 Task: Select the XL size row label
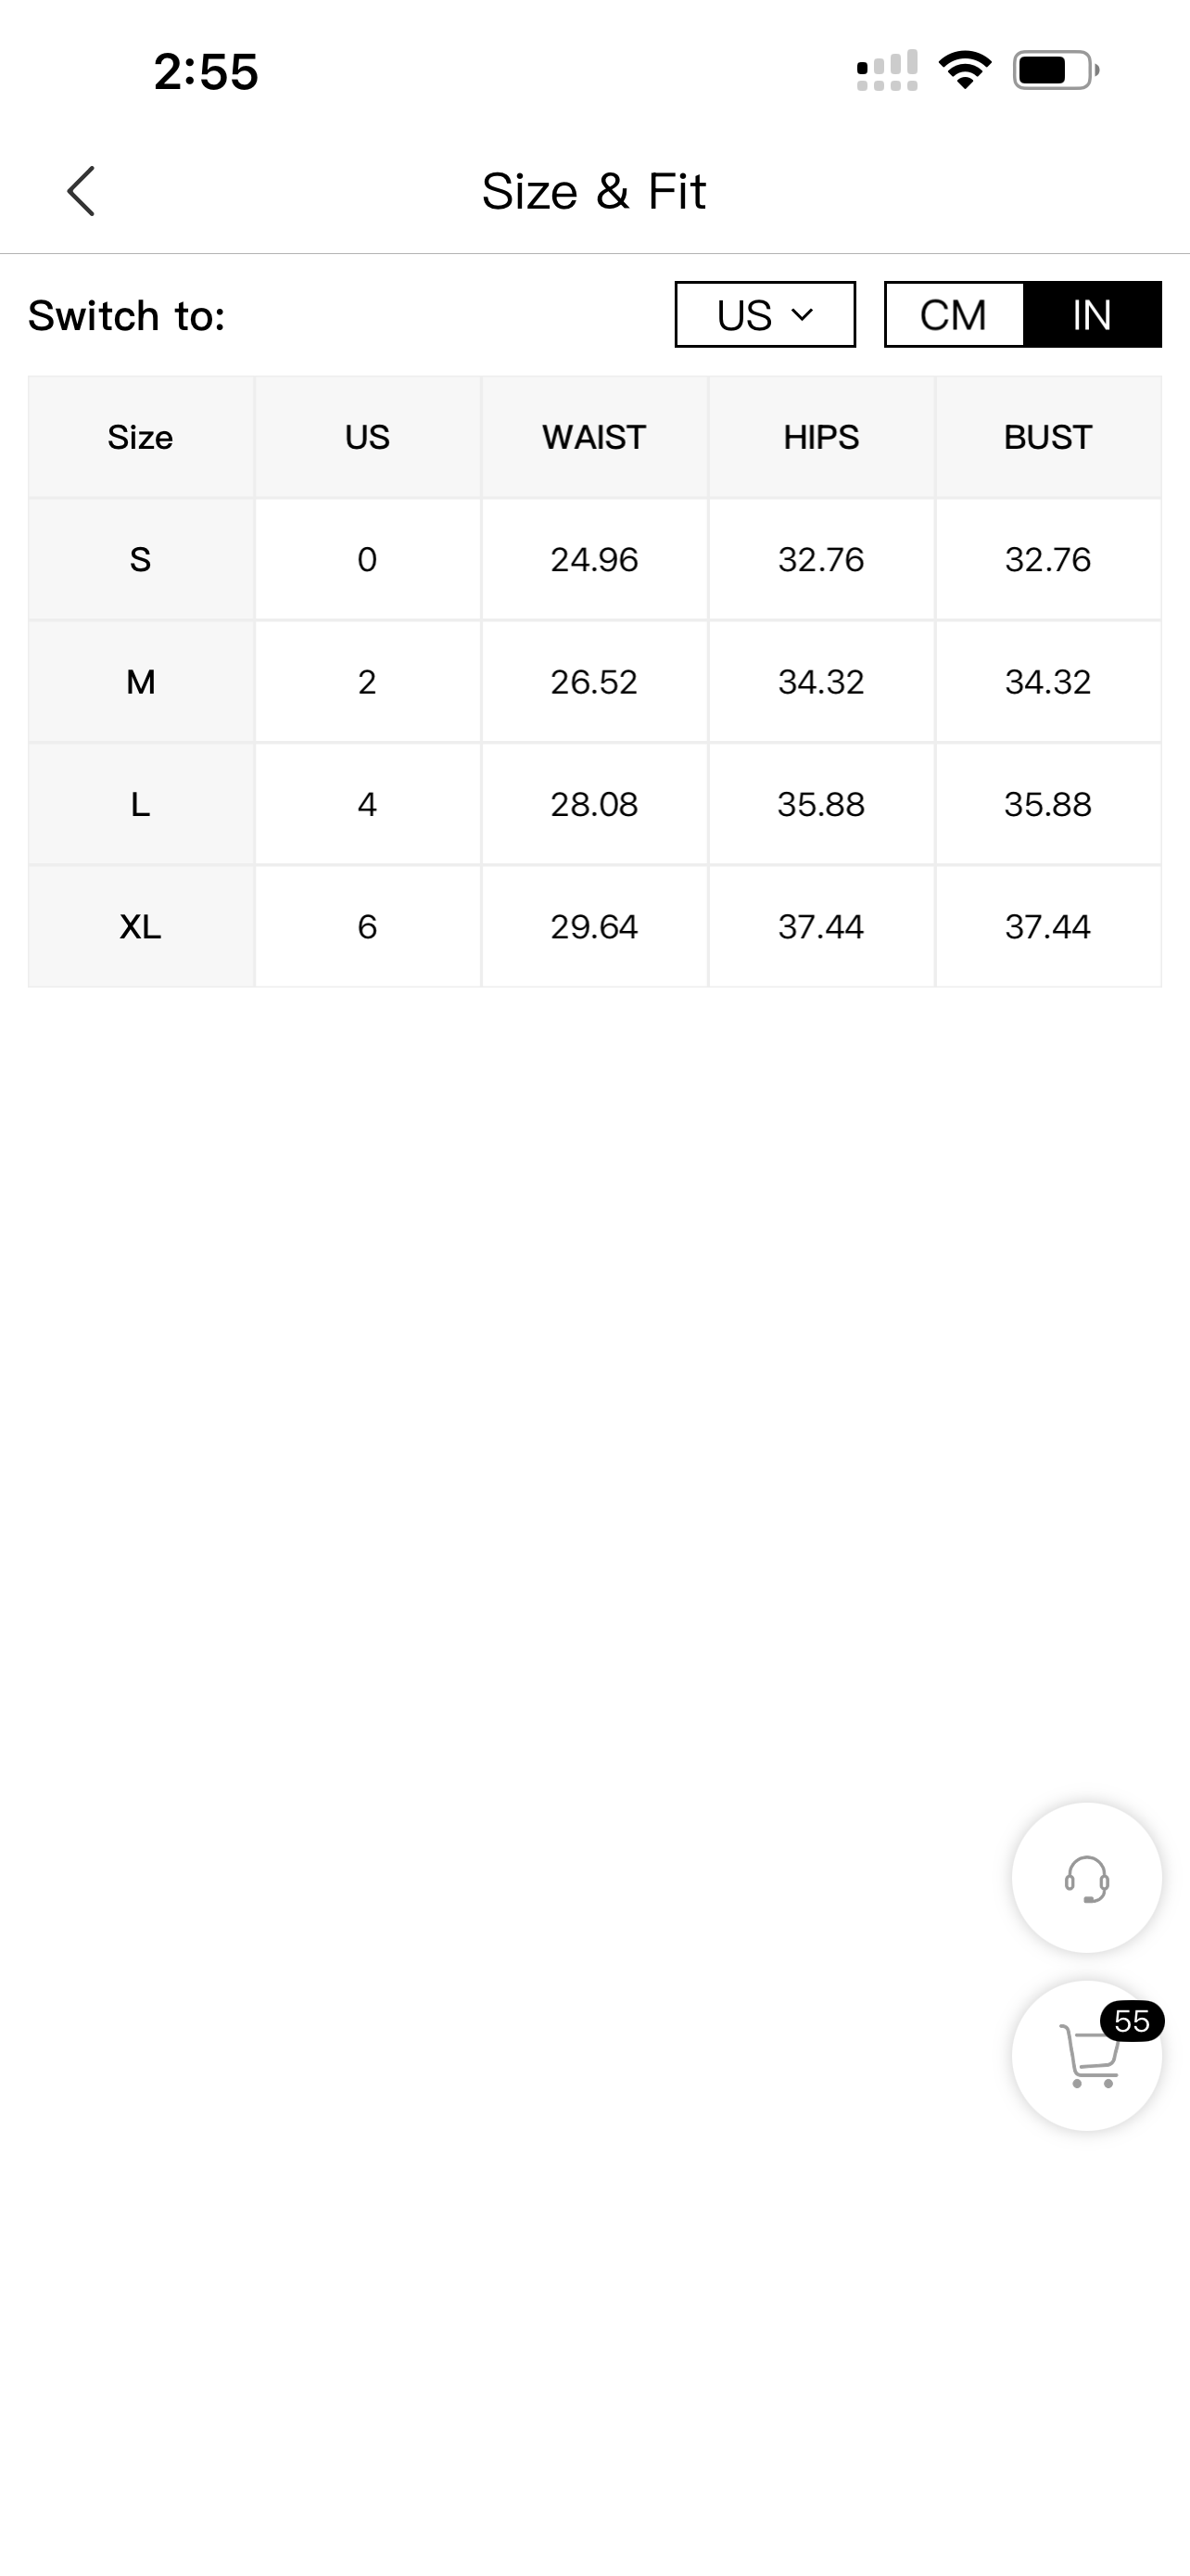[141, 927]
